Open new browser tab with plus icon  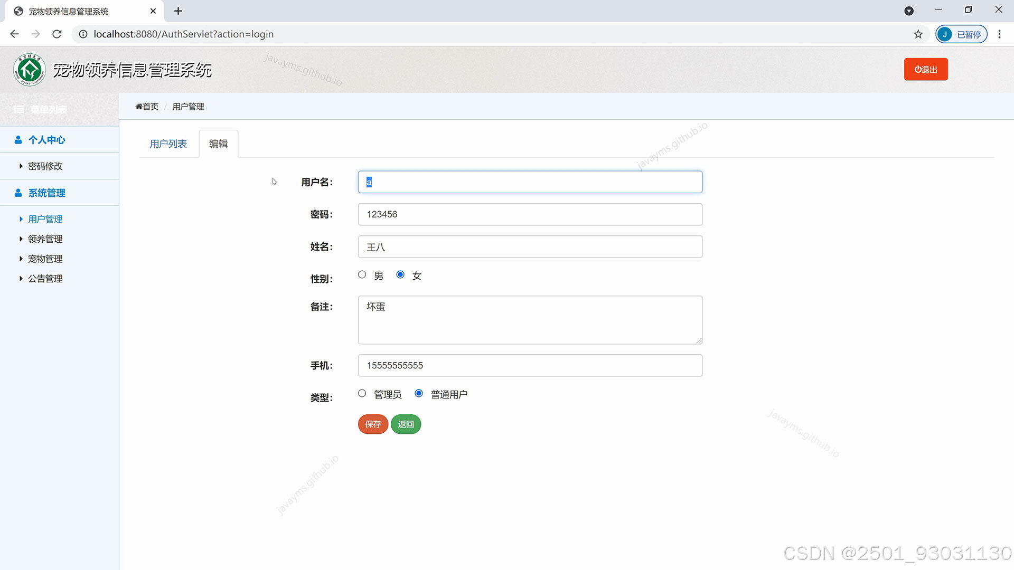[x=179, y=11]
